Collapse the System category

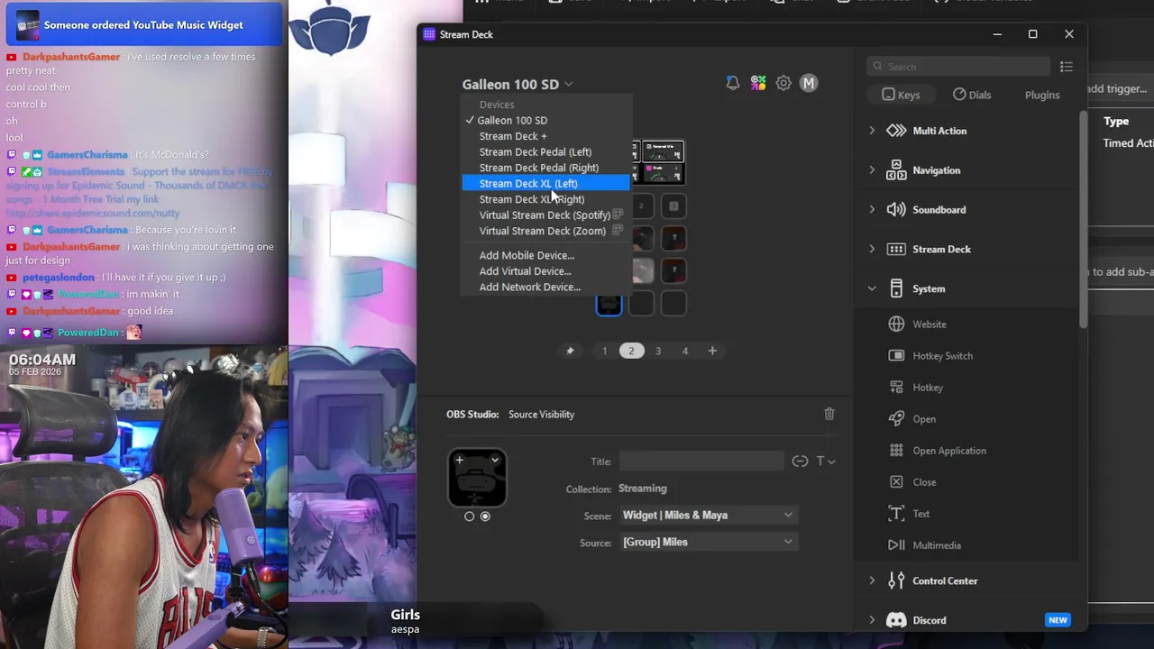pos(872,288)
